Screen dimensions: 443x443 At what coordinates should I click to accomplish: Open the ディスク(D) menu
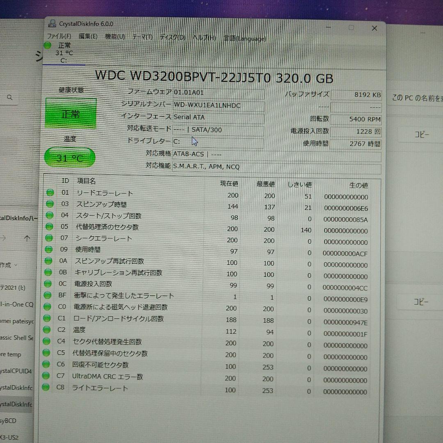[172, 37]
